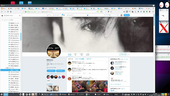Viewport: 170px width, 96px height.
Task: Switch to xeyes taskbar entry
Action: click(x=106, y=94)
